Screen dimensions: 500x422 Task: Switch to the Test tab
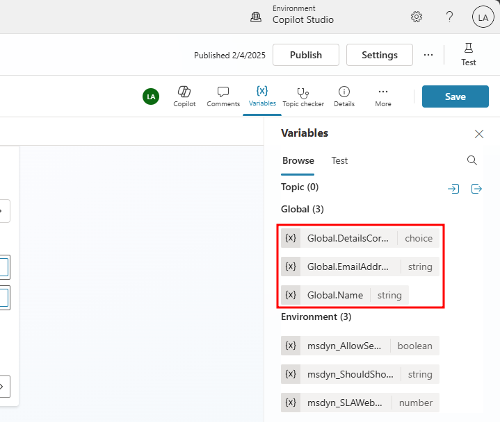coord(339,160)
